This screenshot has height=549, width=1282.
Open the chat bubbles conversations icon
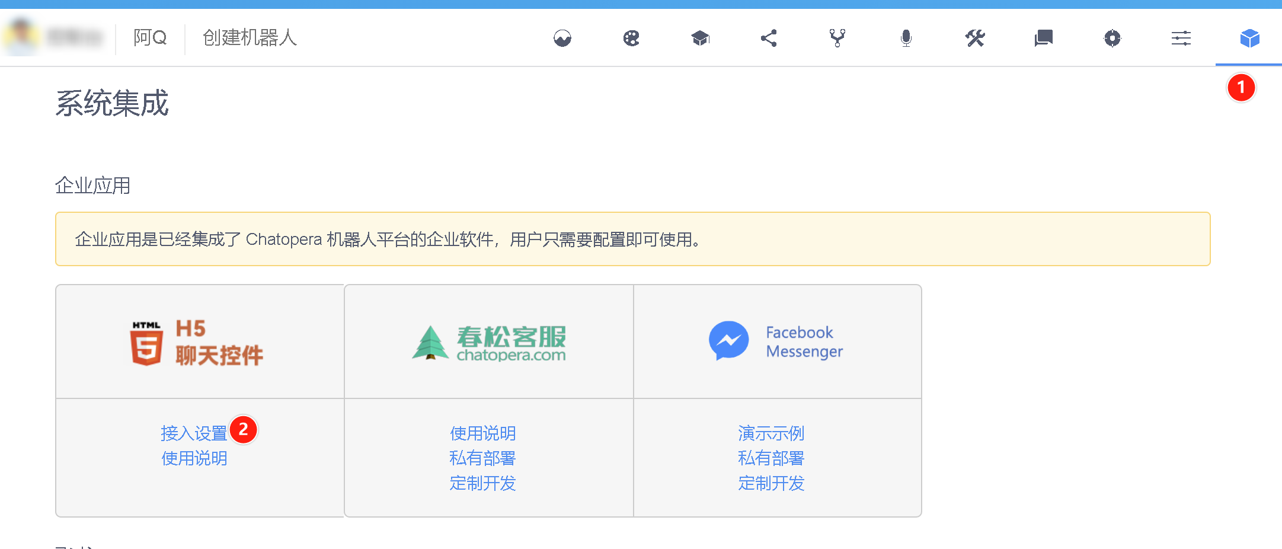coord(1044,39)
